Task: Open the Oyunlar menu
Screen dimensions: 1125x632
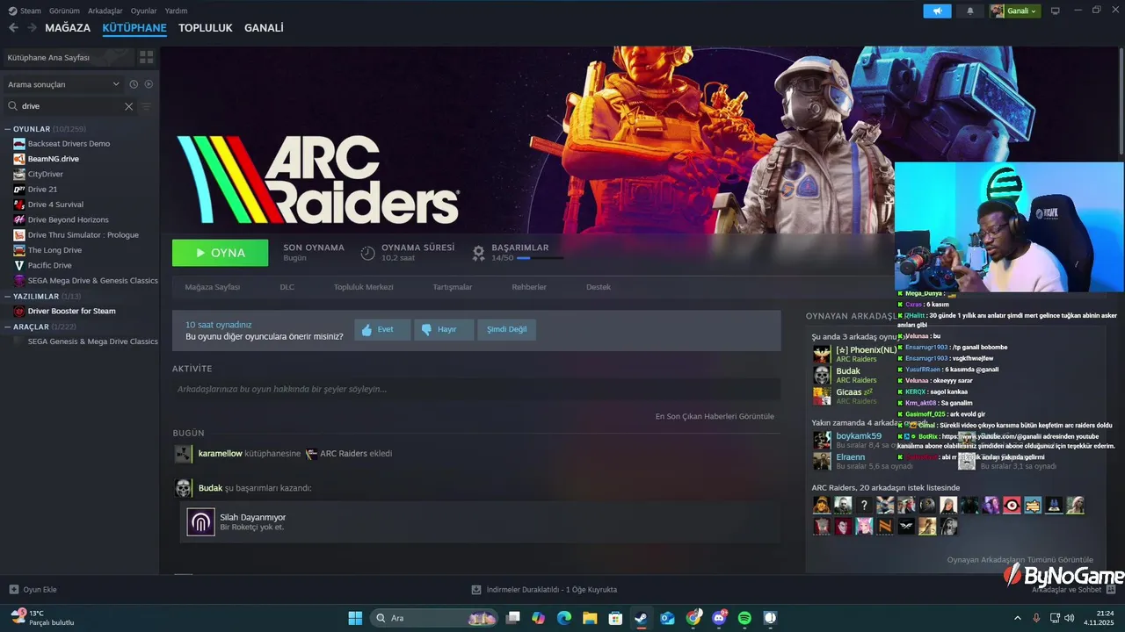Action: coord(144,11)
